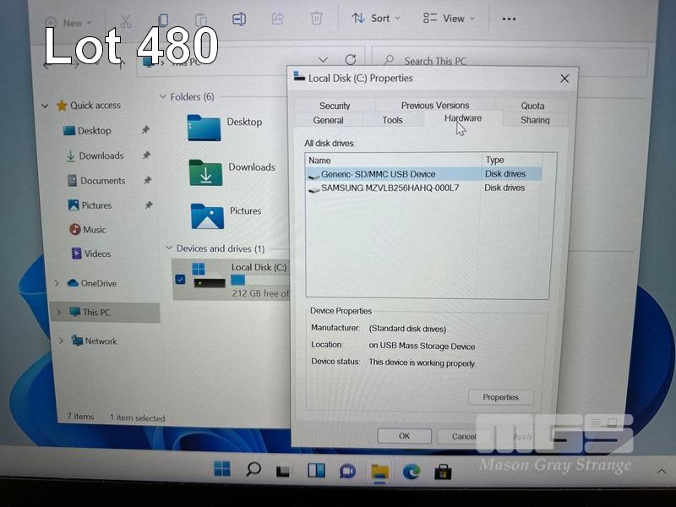Open the View dropdown menu
Image resolution: width=676 pixels, height=507 pixels.
coord(449,19)
